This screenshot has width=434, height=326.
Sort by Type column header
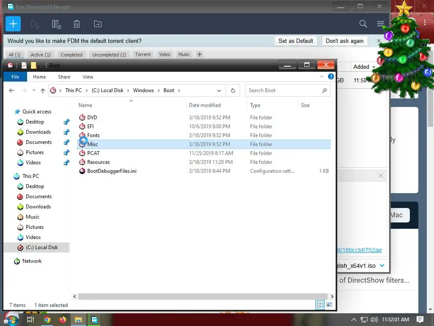pyautogui.click(x=255, y=105)
